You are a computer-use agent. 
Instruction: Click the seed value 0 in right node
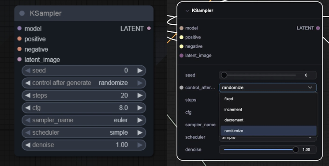306,75
